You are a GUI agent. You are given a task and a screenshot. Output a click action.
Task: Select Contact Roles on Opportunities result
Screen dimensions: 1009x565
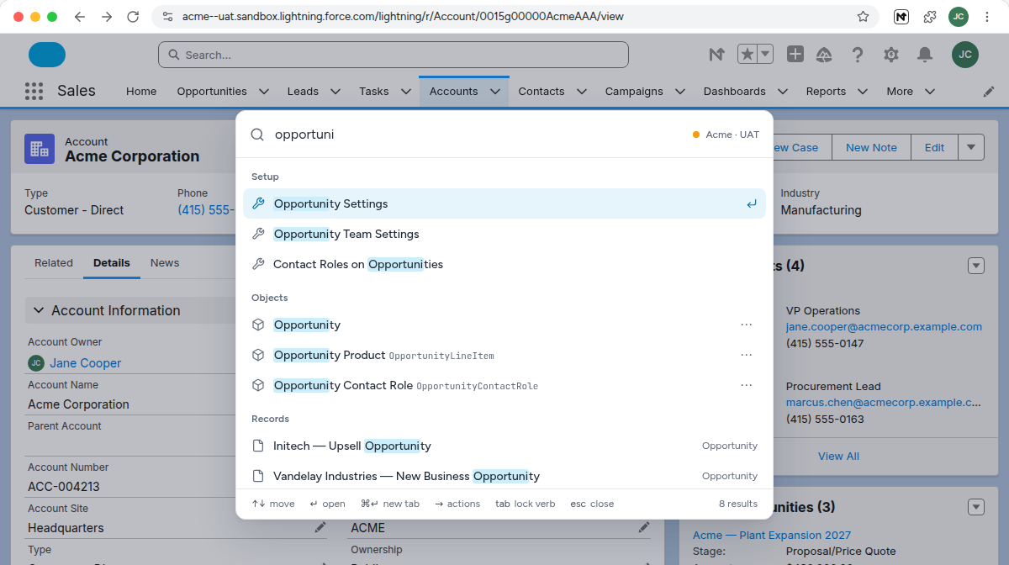[x=504, y=264]
